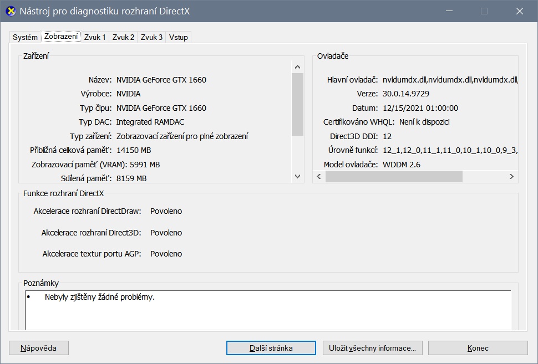Click left scroll arrow in Ovladače panel
The width and height of the screenshot is (538, 364).
tap(319, 176)
